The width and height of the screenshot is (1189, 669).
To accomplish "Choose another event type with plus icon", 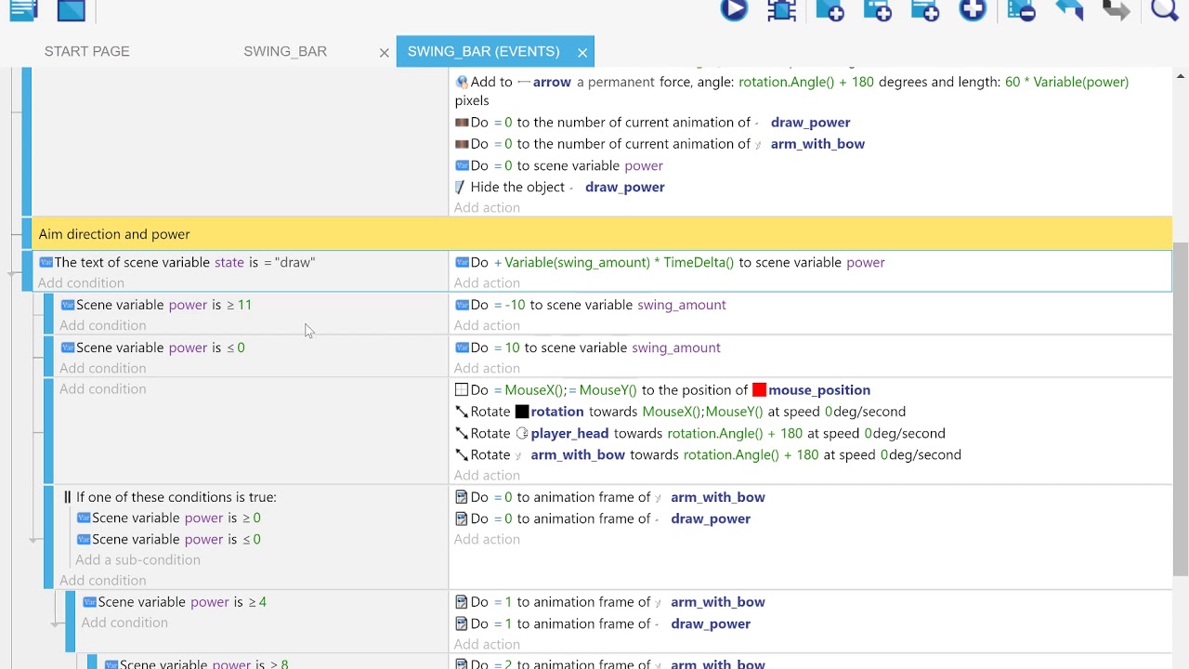I will tap(973, 10).
